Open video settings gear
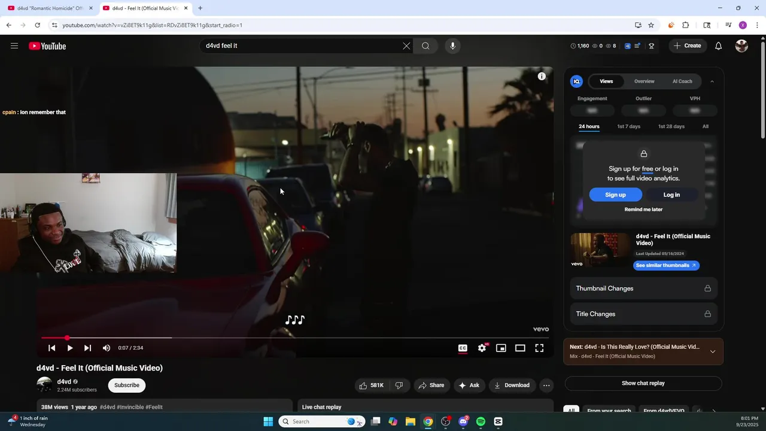This screenshot has height=431, width=766. click(482, 348)
